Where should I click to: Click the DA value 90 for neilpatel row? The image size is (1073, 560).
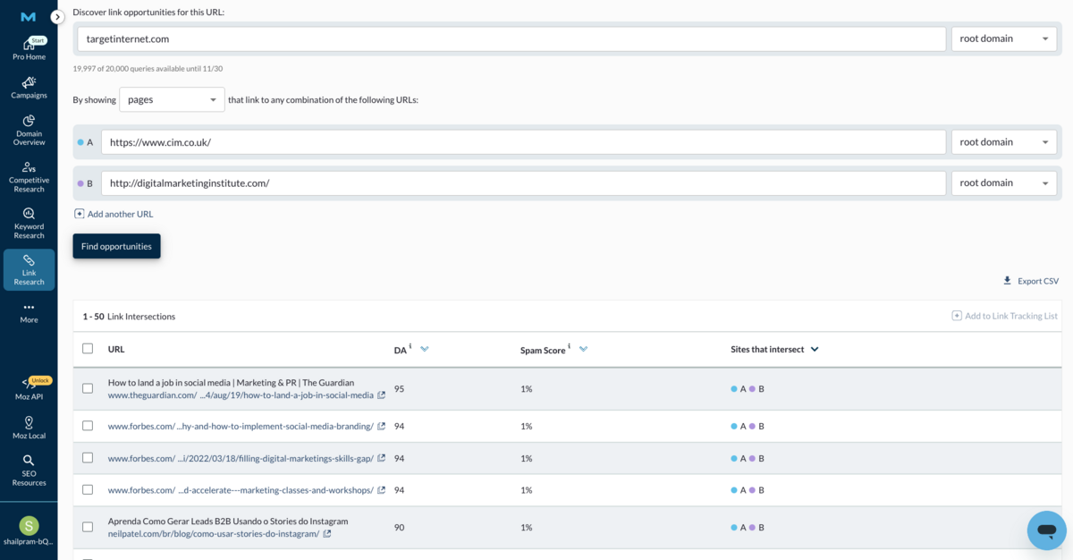pos(399,528)
